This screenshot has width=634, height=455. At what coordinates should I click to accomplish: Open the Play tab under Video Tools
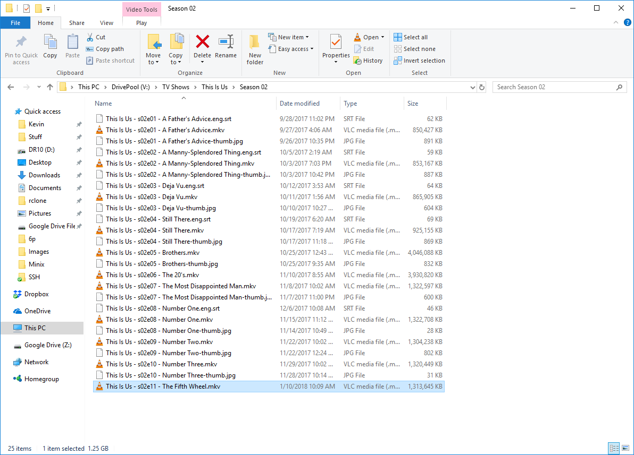tap(141, 23)
